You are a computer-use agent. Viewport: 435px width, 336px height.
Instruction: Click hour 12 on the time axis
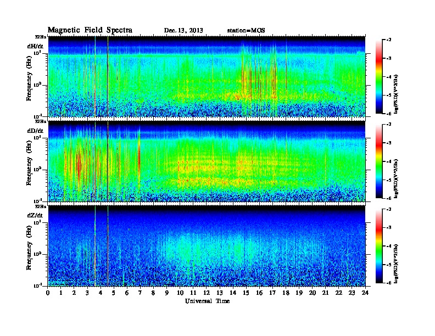click(207, 293)
